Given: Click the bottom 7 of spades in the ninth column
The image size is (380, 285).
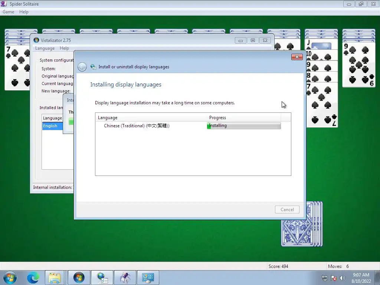Looking at the screenshot, I should point(322,105).
